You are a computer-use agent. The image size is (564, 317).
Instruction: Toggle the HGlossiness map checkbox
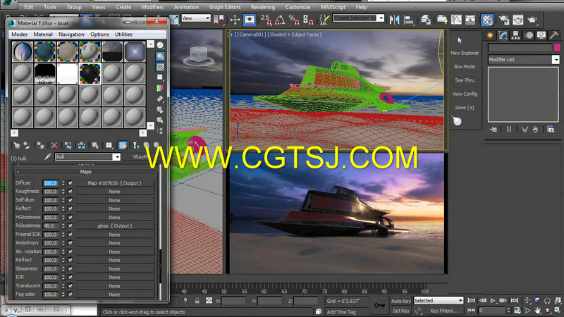tap(70, 217)
